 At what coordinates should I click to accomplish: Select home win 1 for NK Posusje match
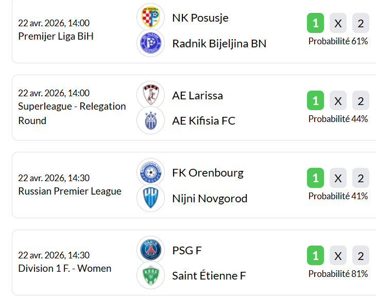click(315, 23)
